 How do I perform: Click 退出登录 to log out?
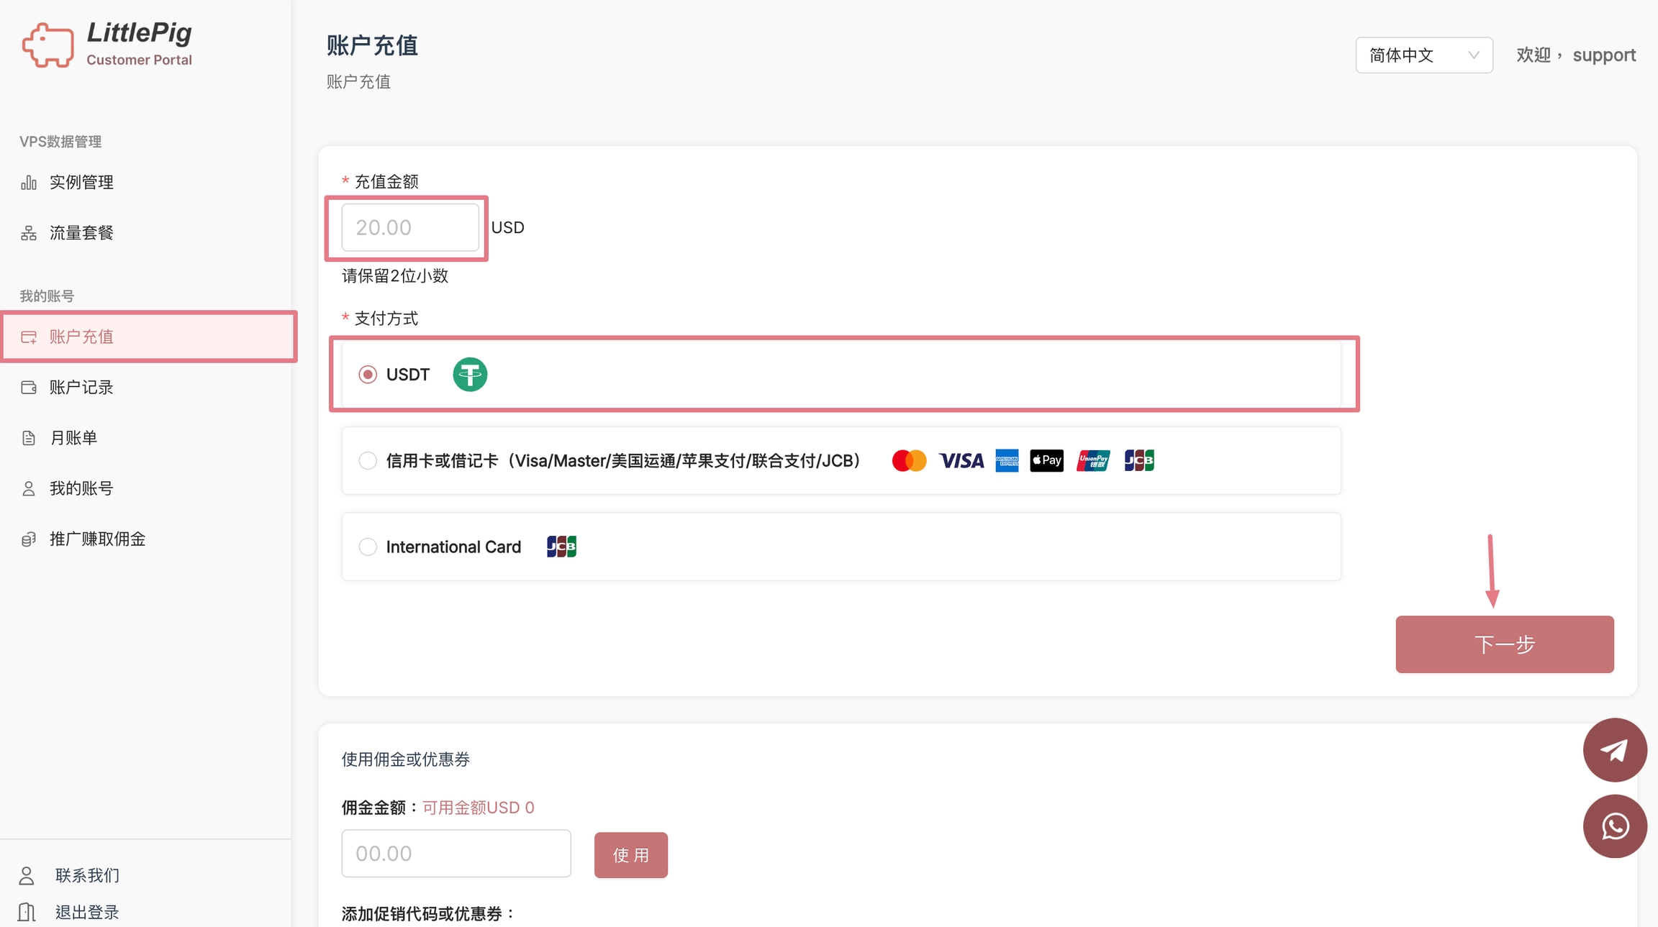click(x=86, y=912)
